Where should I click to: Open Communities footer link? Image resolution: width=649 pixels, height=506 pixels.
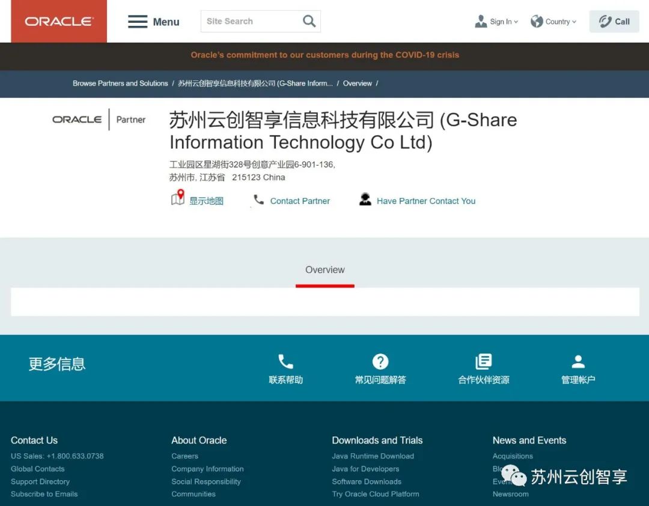point(193,494)
